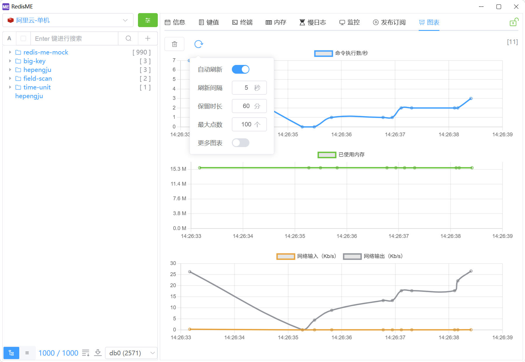
Task: Click the download export icon at bottom
Action: pos(98,353)
